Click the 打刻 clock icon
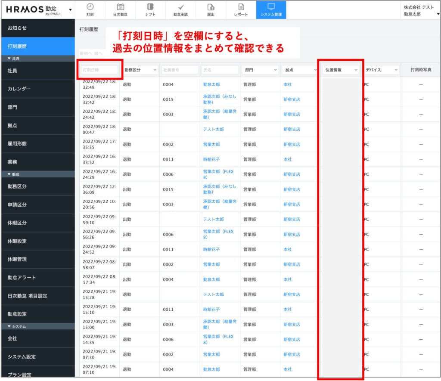The image size is (441, 381). point(90,9)
